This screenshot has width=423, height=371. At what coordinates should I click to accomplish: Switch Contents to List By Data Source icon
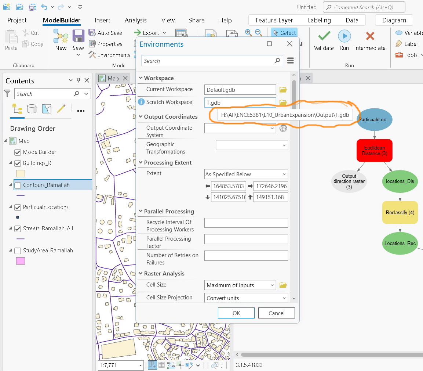pos(32,109)
